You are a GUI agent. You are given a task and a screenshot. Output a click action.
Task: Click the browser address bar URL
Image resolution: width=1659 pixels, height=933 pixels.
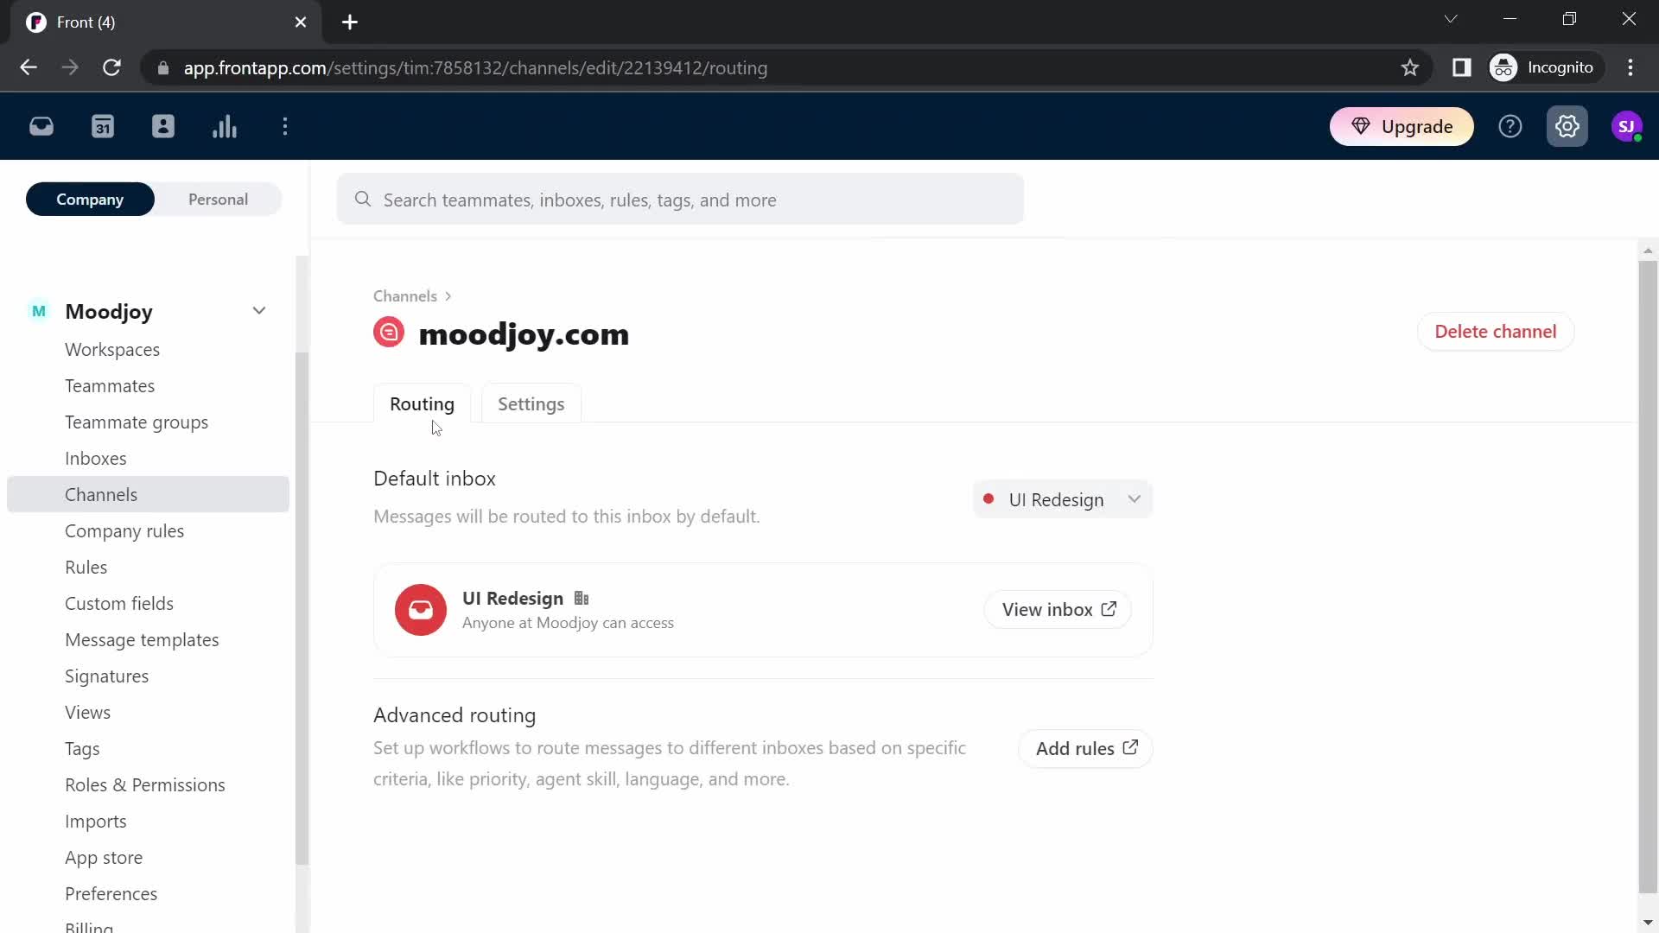[475, 67]
